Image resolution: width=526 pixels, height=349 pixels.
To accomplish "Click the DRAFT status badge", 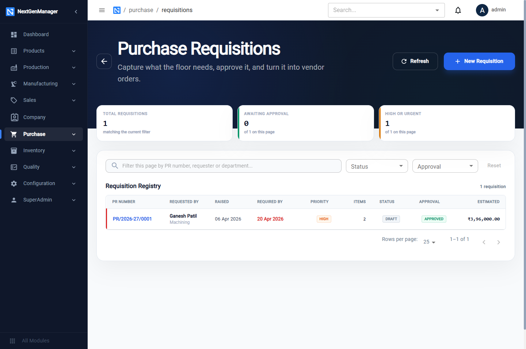I will (391, 219).
